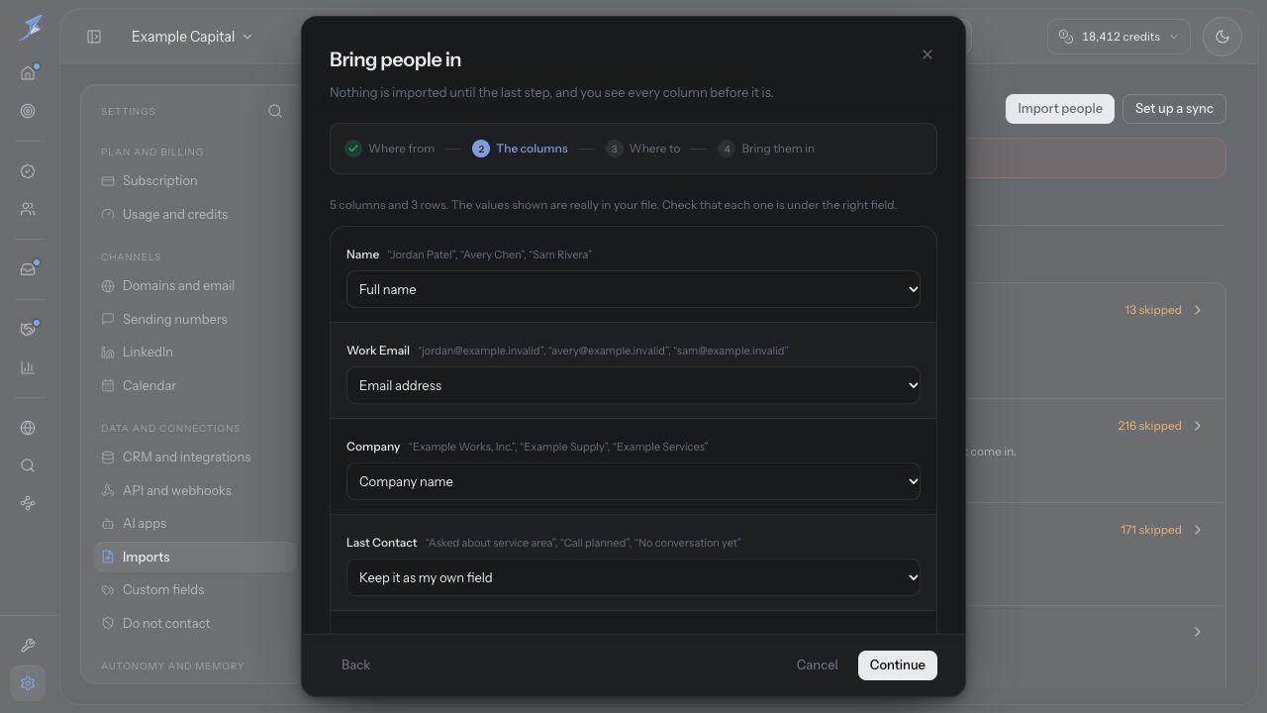The width and height of the screenshot is (1267, 713).
Task: Open the wrench tools icon in rail
Action: coord(28,646)
